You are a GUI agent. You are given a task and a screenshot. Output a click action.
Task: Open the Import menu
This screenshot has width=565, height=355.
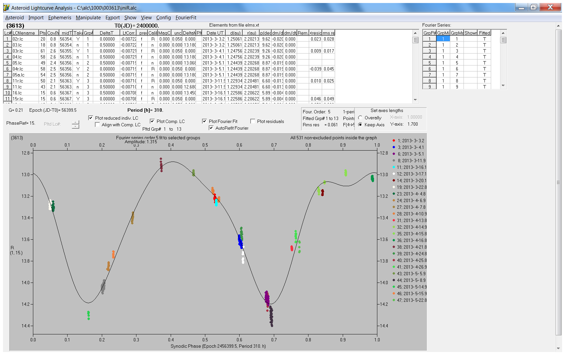pos(36,18)
